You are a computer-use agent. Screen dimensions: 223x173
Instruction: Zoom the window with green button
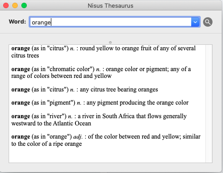[24, 5]
